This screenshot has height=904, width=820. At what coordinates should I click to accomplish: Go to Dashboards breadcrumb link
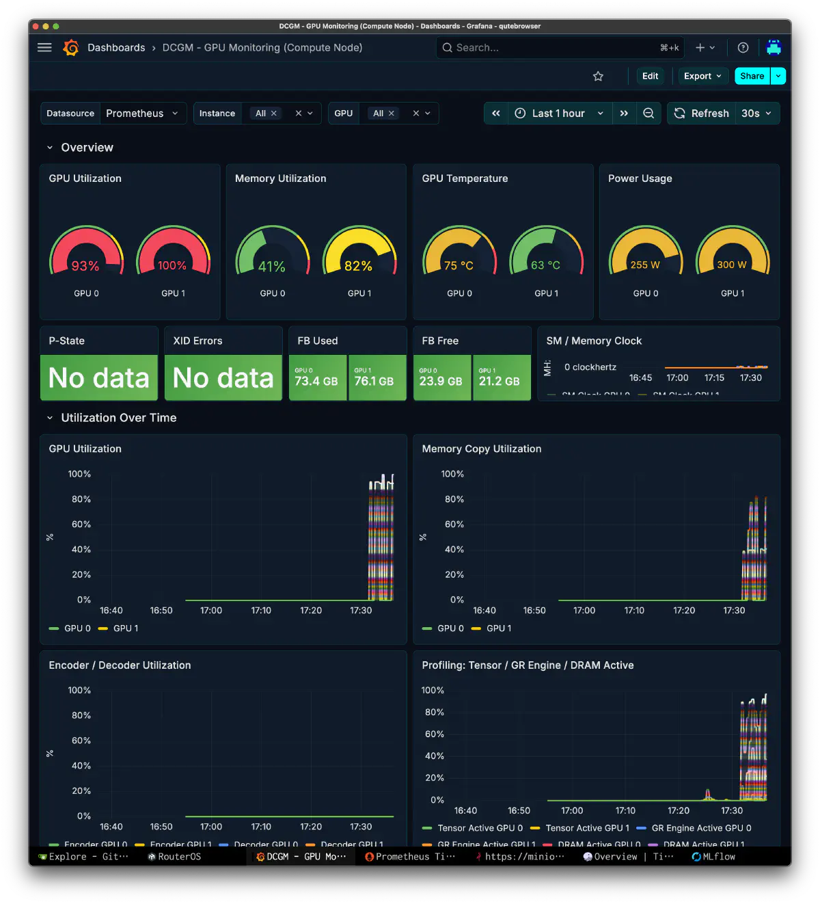tap(116, 47)
